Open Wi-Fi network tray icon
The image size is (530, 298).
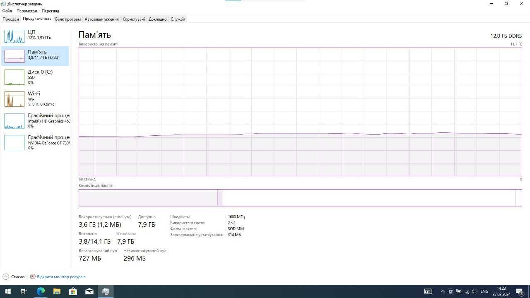point(467,291)
